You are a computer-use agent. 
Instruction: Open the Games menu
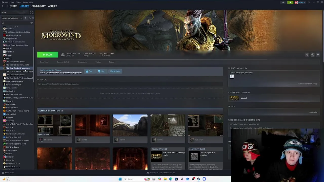click(x=25, y=2)
